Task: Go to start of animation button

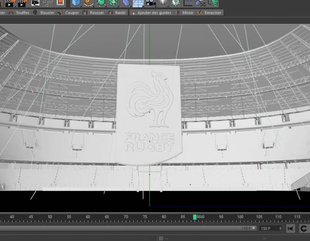Action: click(x=290, y=229)
